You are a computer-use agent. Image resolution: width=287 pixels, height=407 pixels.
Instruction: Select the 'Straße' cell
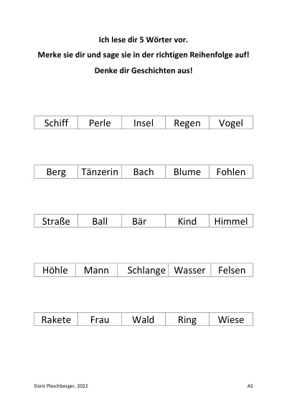coord(56,221)
